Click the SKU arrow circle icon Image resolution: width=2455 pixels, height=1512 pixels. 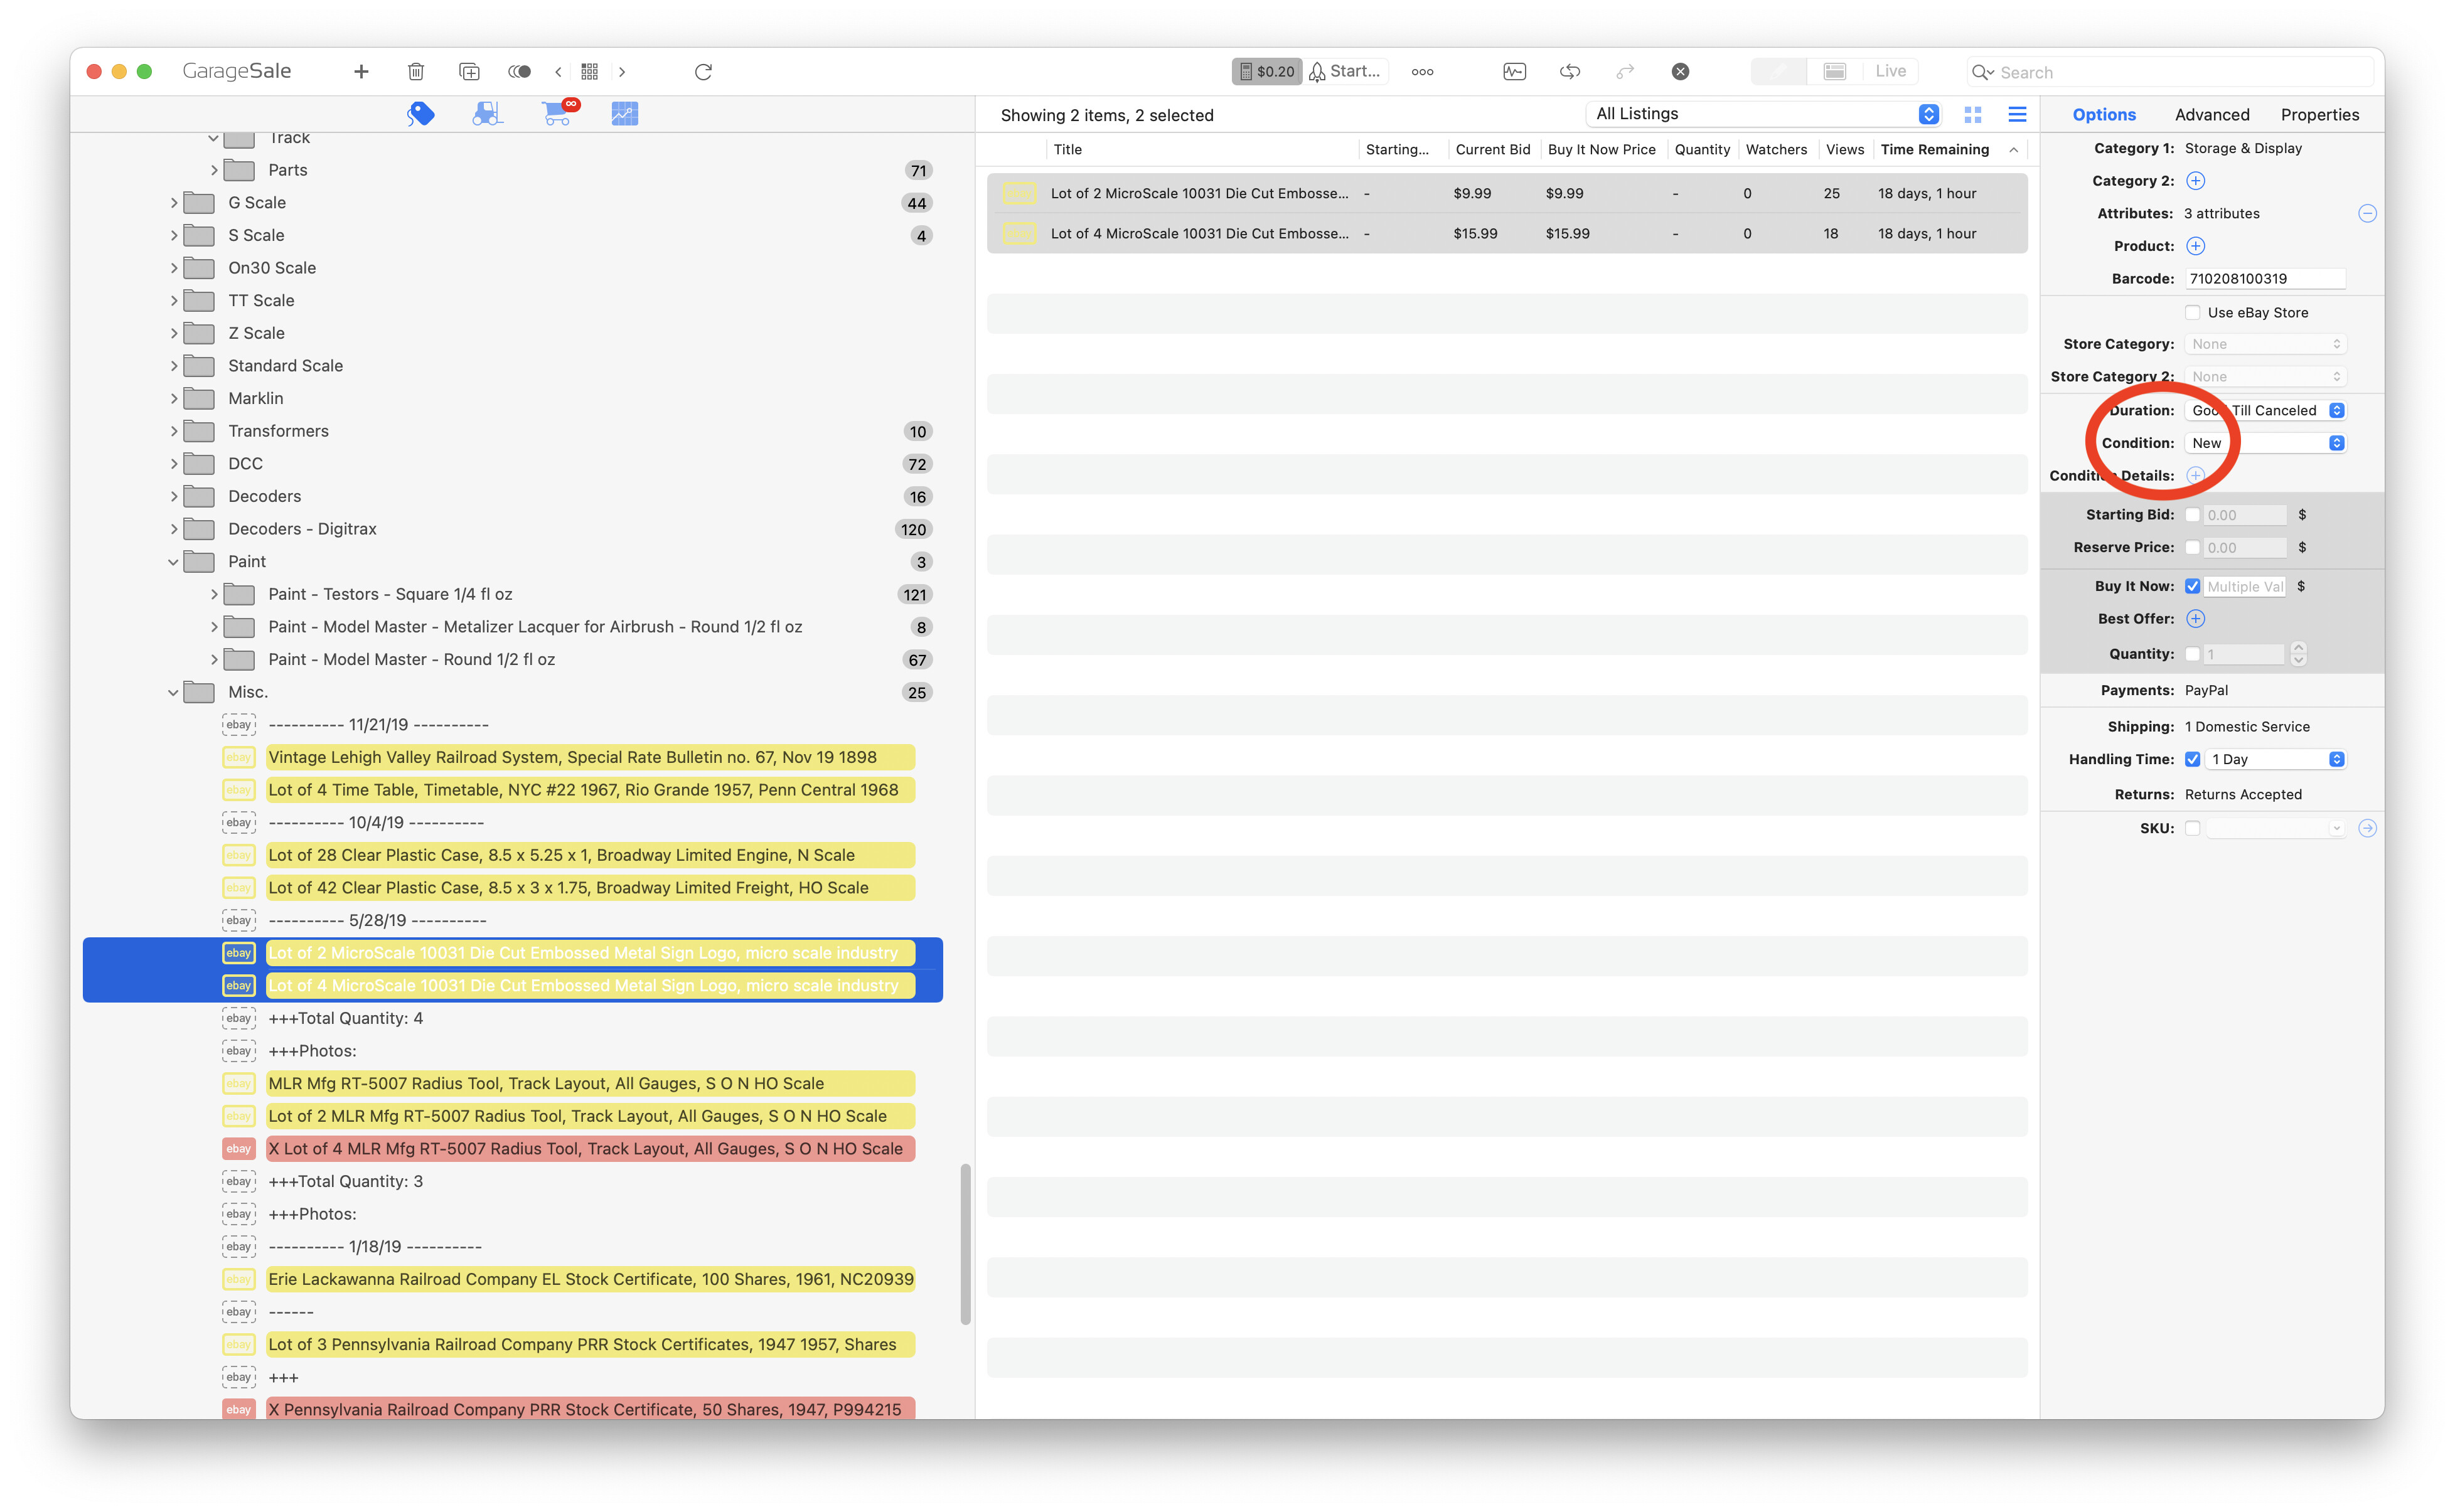(2366, 828)
